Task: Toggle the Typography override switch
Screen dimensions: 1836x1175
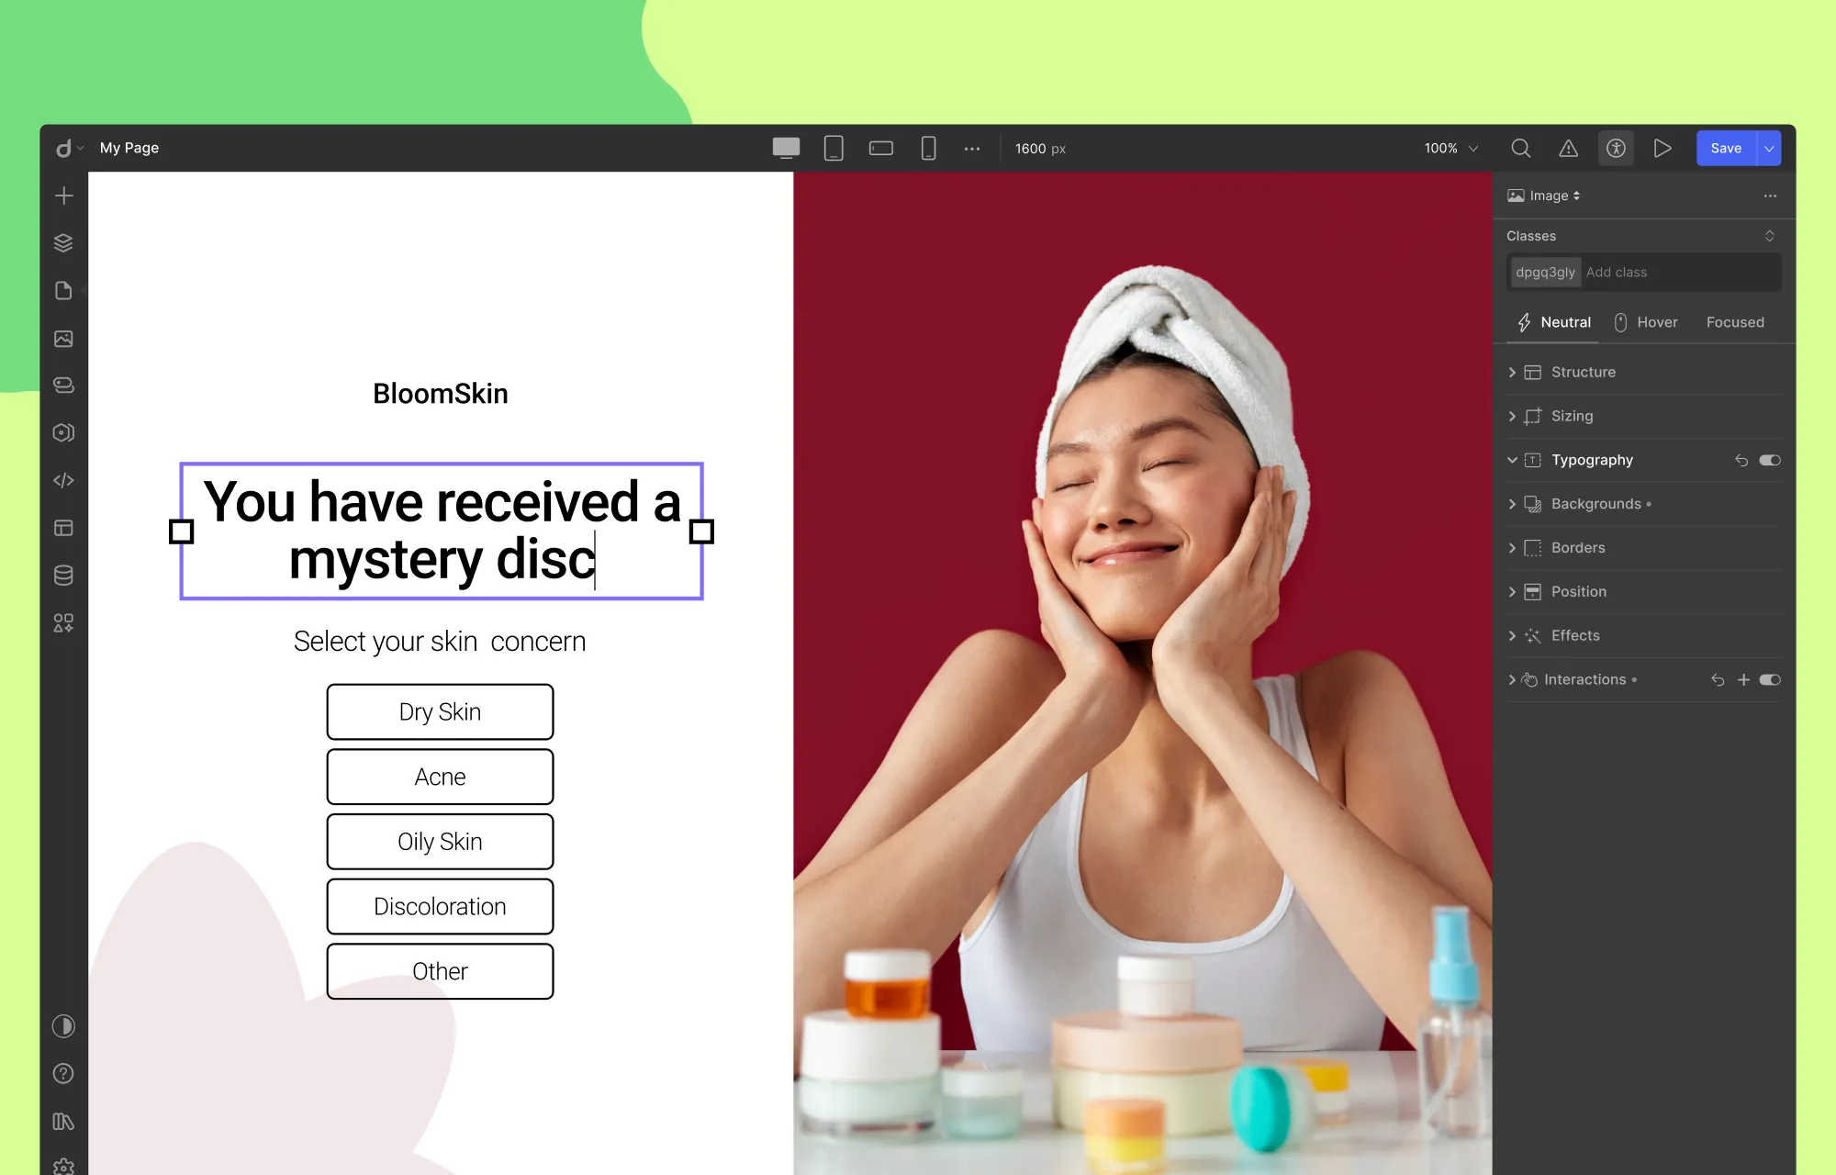Action: 1770,460
